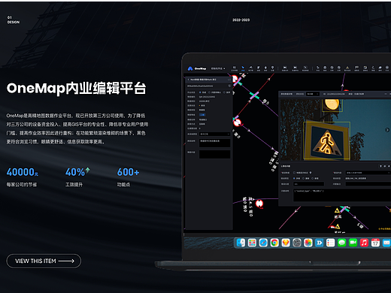Click the OneMap内业编辑平台 heading
This screenshot has width=391, height=293.
(76, 89)
